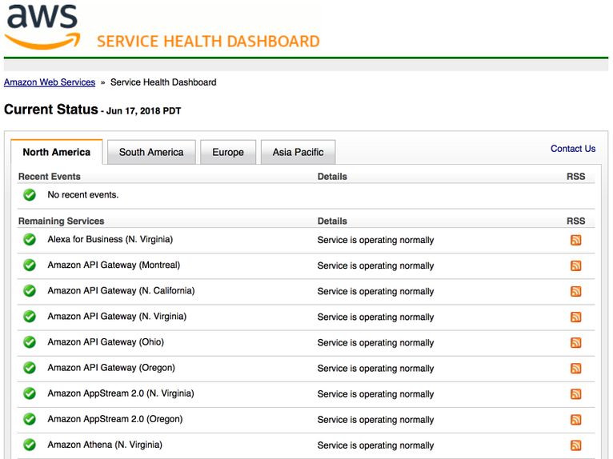Switch to the South America tab
Screen dimensions: 613x459
[x=151, y=152]
